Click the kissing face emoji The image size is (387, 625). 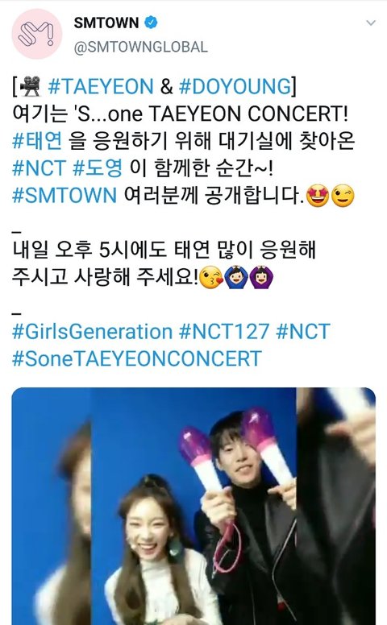click(210, 277)
